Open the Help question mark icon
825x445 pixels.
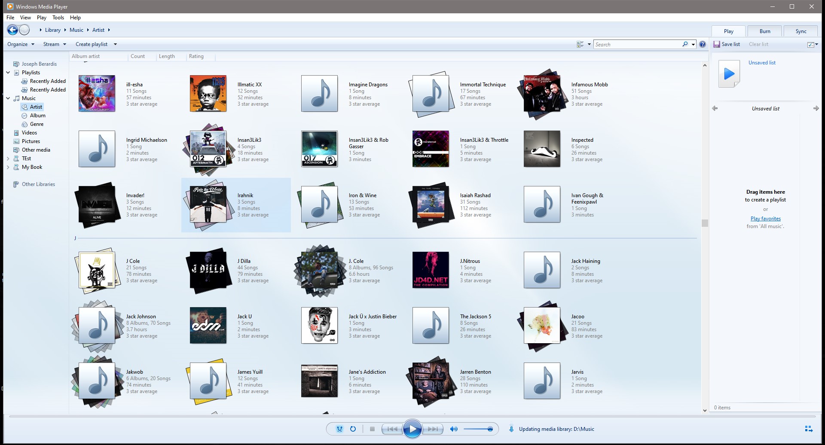703,44
